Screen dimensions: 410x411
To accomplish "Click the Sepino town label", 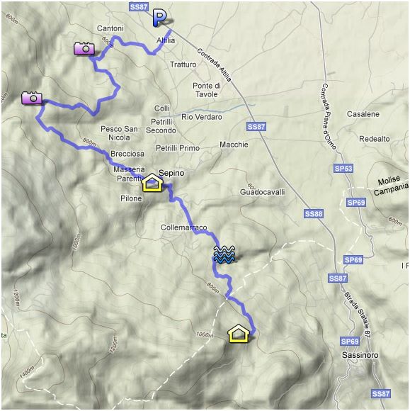I will (171, 173).
